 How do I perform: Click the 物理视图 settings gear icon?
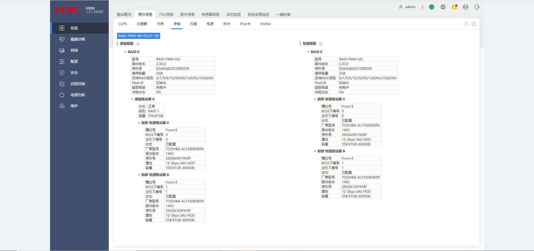[x=321, y=44]
